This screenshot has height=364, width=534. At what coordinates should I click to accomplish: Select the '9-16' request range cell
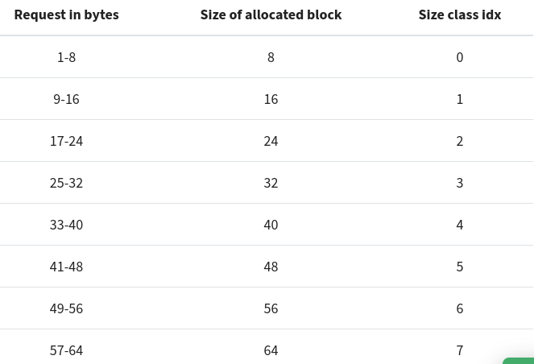point(66,99)
